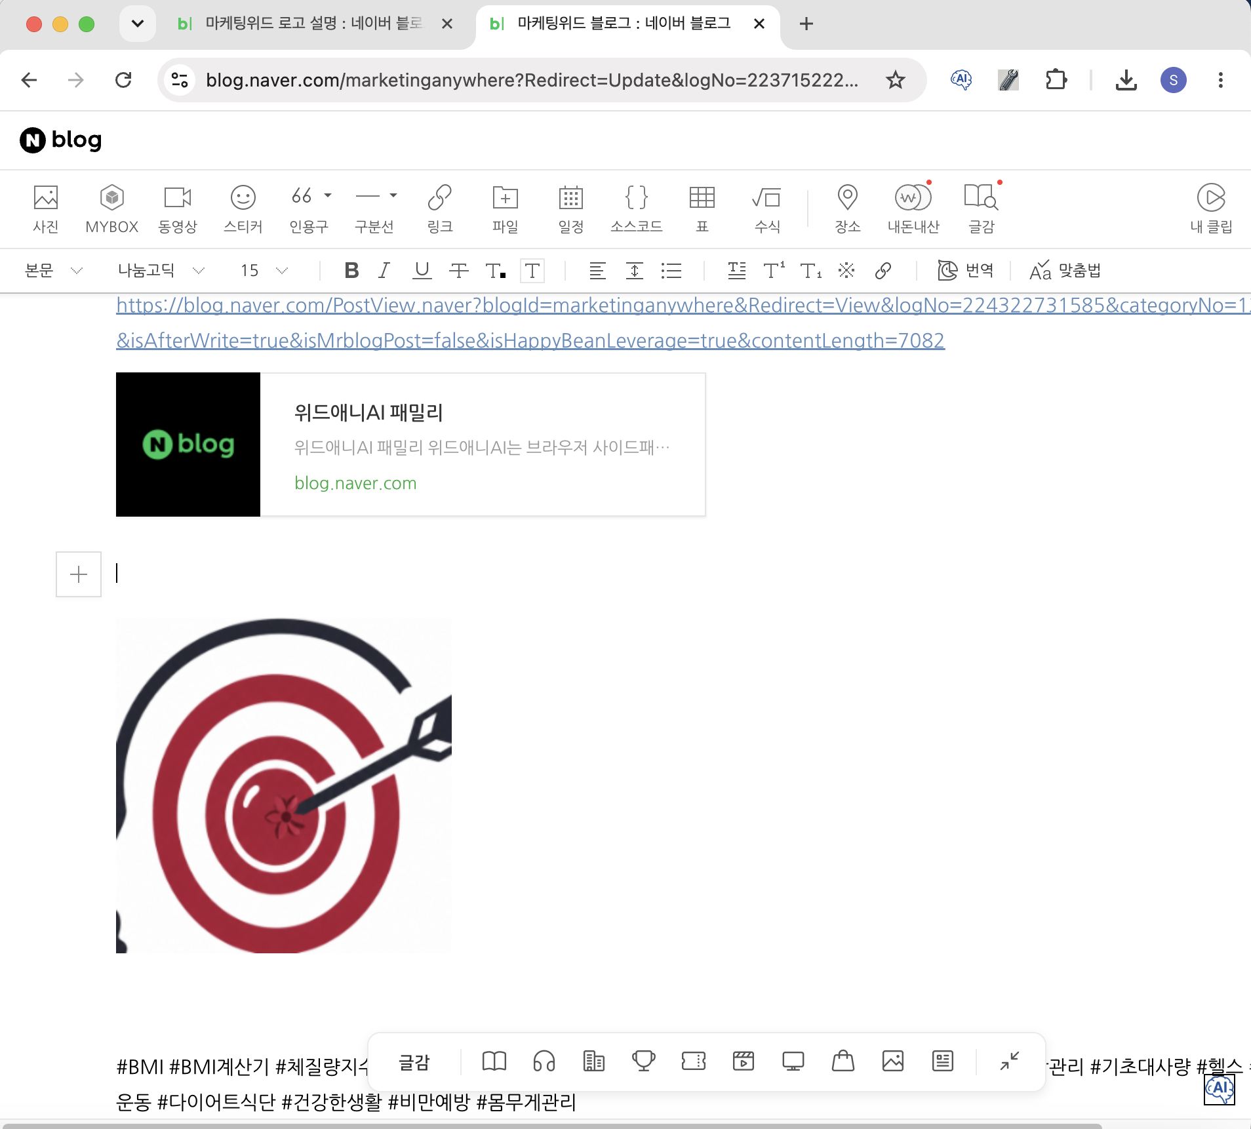
Task: Open list style options
Action: coord(671,270)
